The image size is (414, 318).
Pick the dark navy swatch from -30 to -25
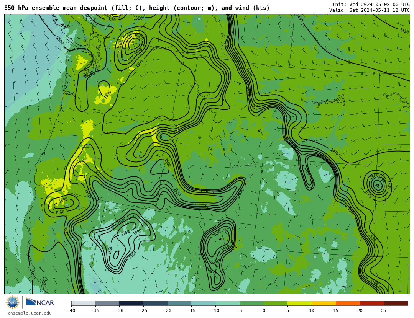pyautogui.click(x=131, y=303)
